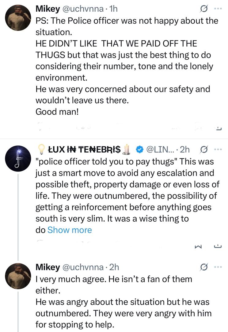Screen dimensions: 228x332
Task: Open more options on Mikey's bottom reply
Action: coord(218,267)
